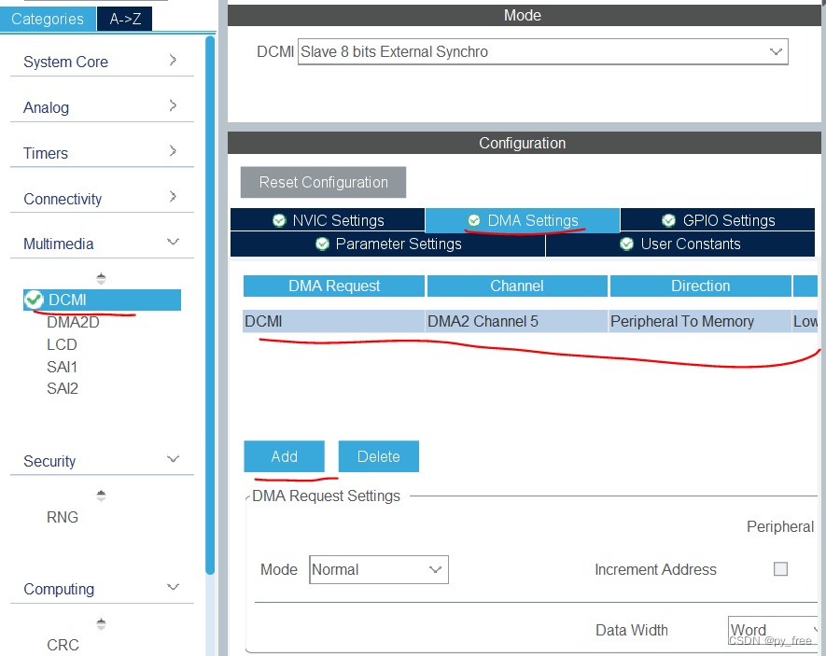Select RNG under Security
The height and width of the screenshot is (656, 826).
[x=63, y=517]
